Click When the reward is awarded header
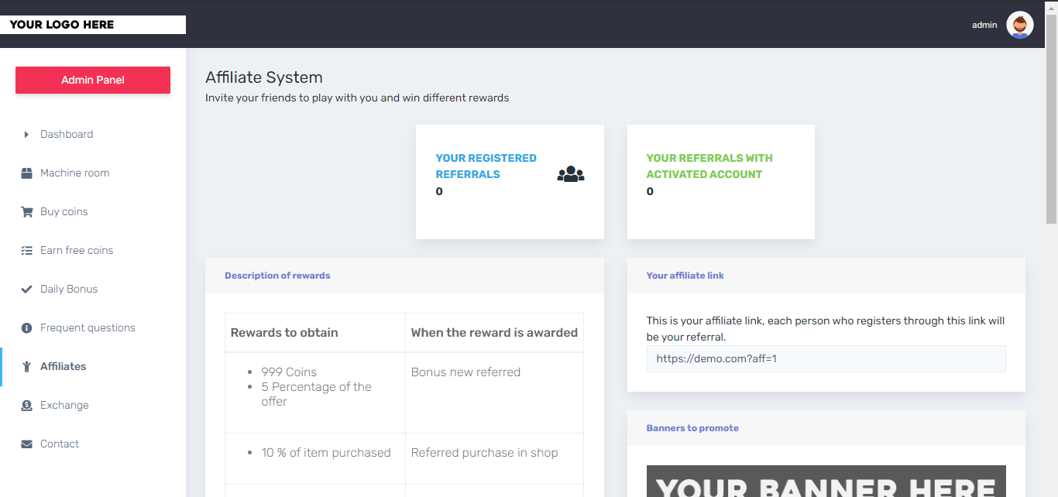This screenshot has width=1058, height=497. coord(494,333)
